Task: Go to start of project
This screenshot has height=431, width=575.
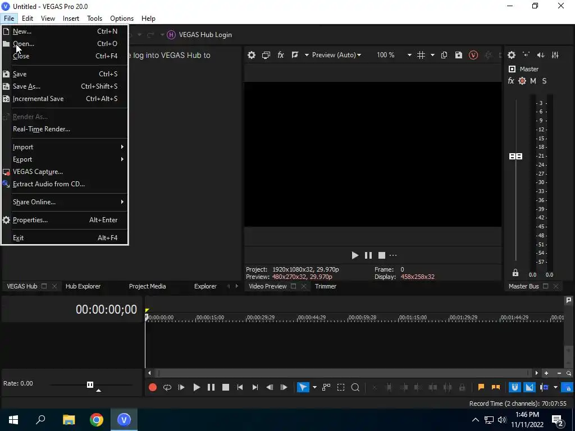Action: tap(240, 387)
